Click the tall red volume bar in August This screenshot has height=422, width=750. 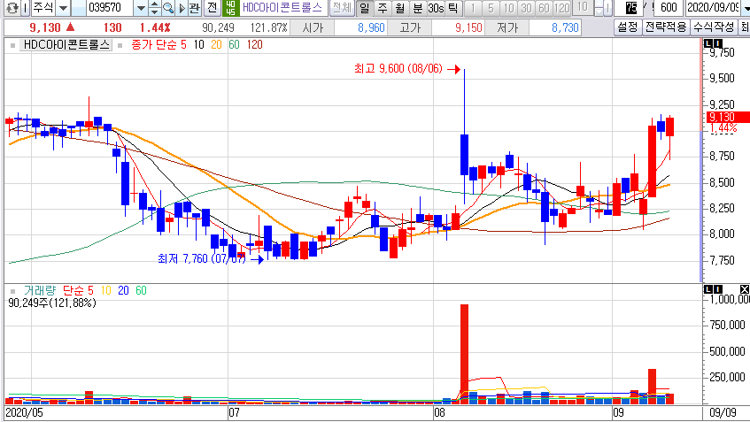click(464, 354)
